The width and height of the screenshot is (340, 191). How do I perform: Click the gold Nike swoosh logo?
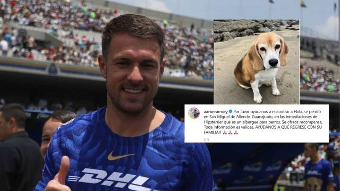pyautogui.click(x=120, y=156)
